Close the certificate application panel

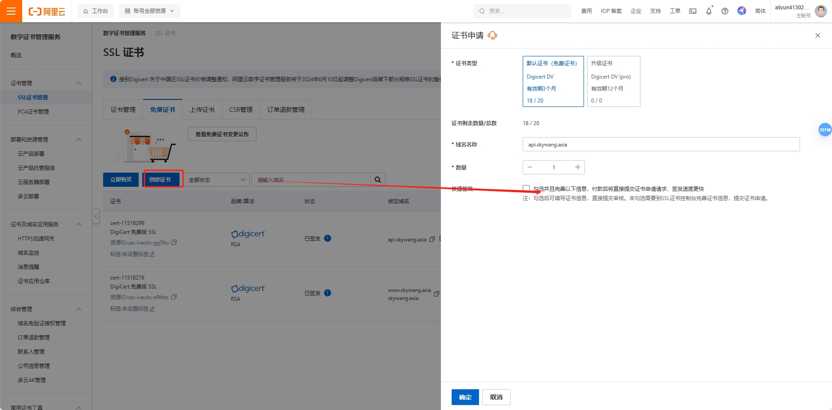pos(818,35)
